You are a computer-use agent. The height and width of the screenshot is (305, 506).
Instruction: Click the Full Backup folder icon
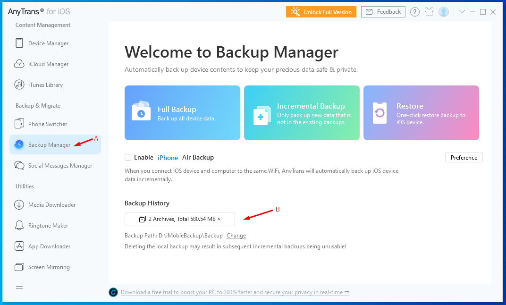[x=141, y=111]
